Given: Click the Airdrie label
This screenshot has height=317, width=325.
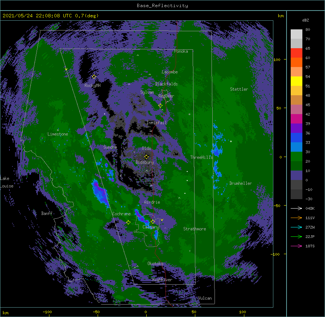Looking at the screenshot, I should point(152,202).
